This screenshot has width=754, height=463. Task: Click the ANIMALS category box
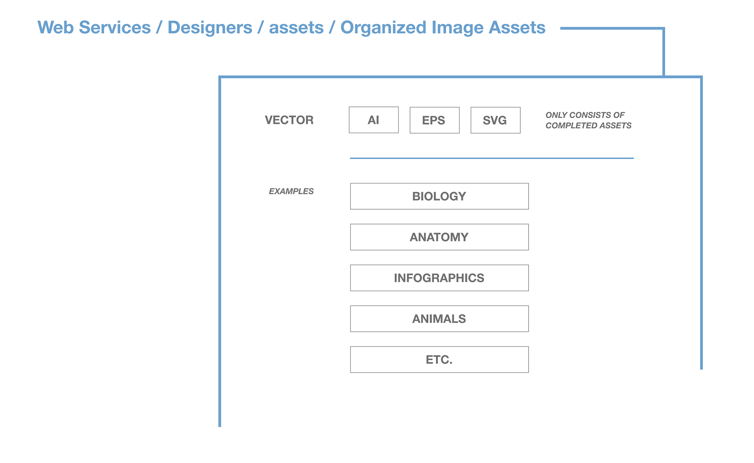click(x=439, y=318)
